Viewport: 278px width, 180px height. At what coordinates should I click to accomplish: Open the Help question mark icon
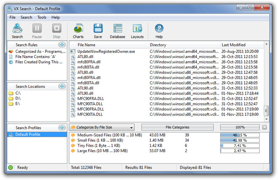pyautogui.click(x=159, y=28)
